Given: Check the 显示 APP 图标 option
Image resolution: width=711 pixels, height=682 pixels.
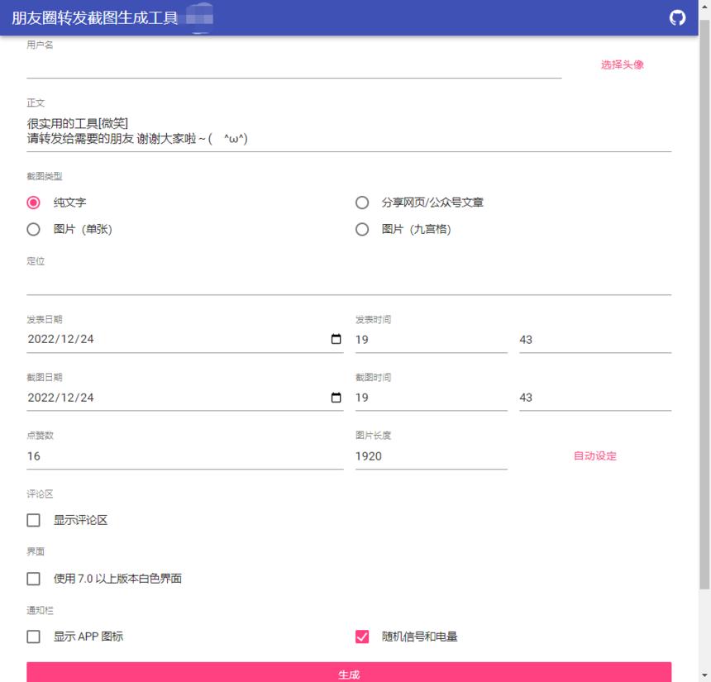Looking at the screenshot, I should click(33, 637).
